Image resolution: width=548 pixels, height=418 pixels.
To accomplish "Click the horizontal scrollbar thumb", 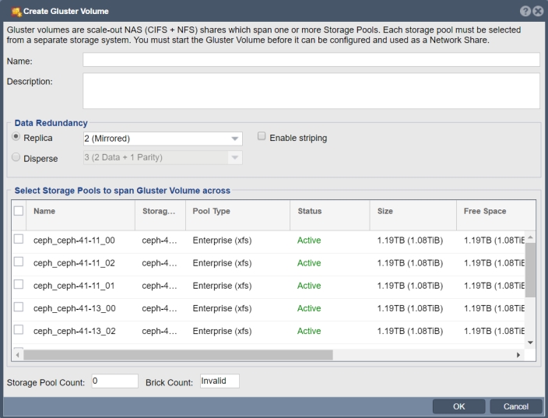I will [x=178, y=355].
